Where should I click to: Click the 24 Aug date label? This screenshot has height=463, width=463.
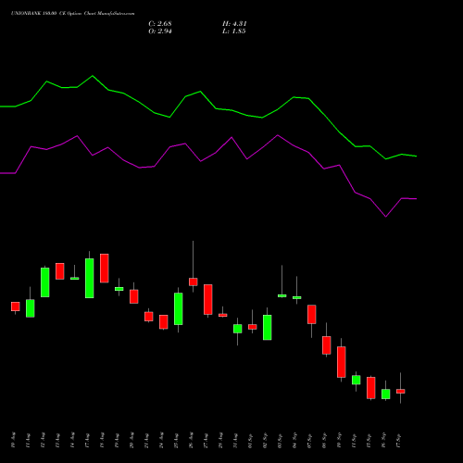point(161,440)
